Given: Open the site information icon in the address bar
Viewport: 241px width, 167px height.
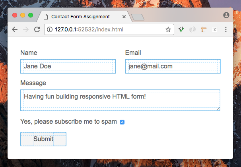Looking at the screenshot, I should (50, 29).
